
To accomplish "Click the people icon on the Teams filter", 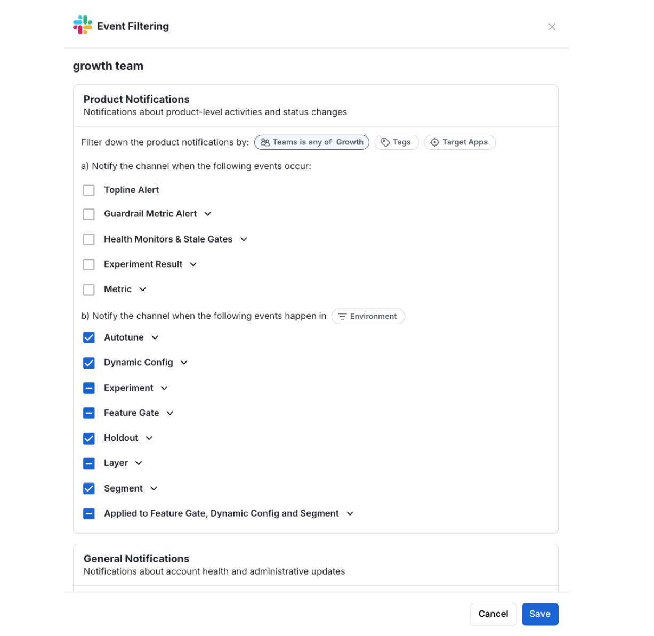I will [264, 142].
